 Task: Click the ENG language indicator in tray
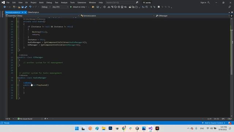[202, 128]
